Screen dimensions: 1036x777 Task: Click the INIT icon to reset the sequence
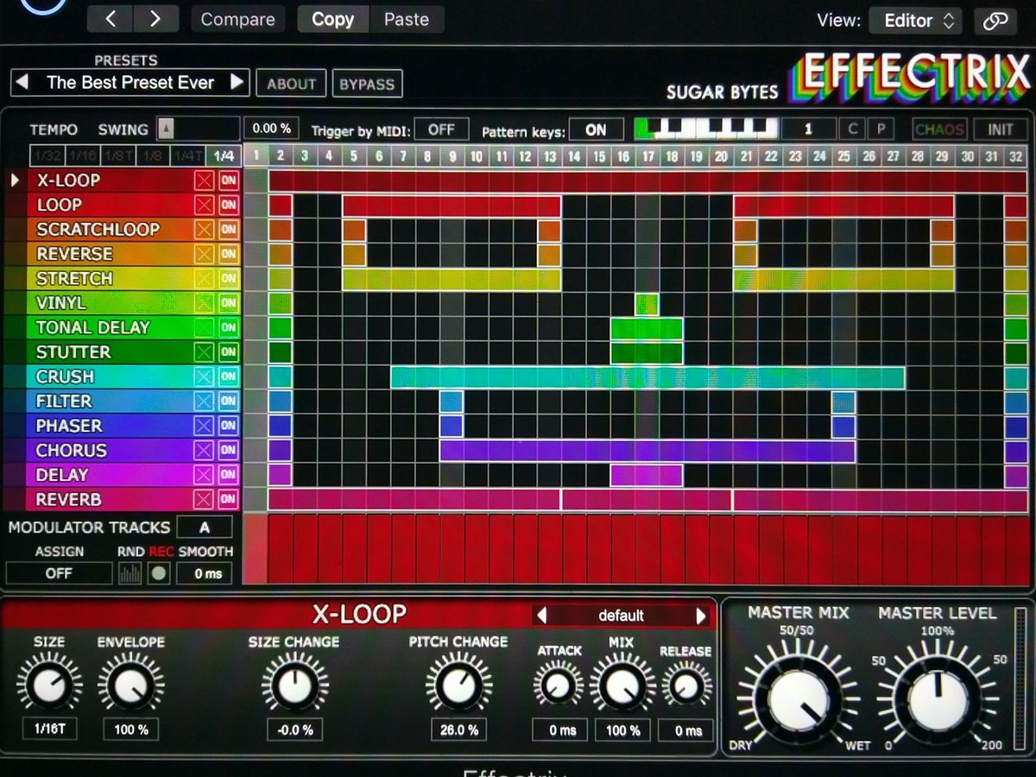click(x=1001, y=129)
